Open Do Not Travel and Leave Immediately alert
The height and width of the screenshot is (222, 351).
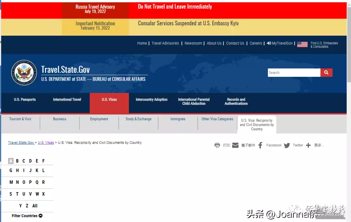(x=175, y=6)
